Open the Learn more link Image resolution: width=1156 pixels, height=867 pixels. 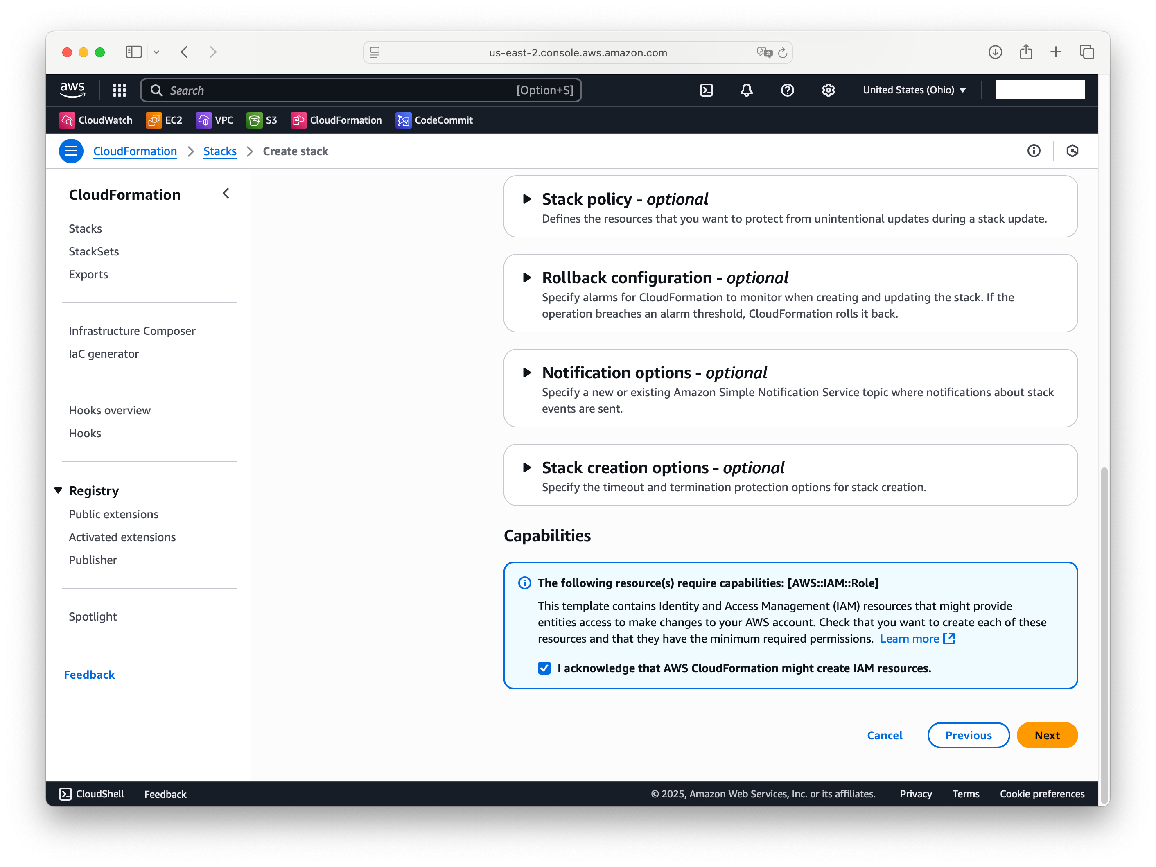point(909,639)
